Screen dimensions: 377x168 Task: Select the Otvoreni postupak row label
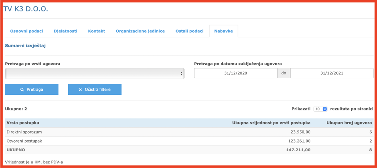[x=24, y=141]
